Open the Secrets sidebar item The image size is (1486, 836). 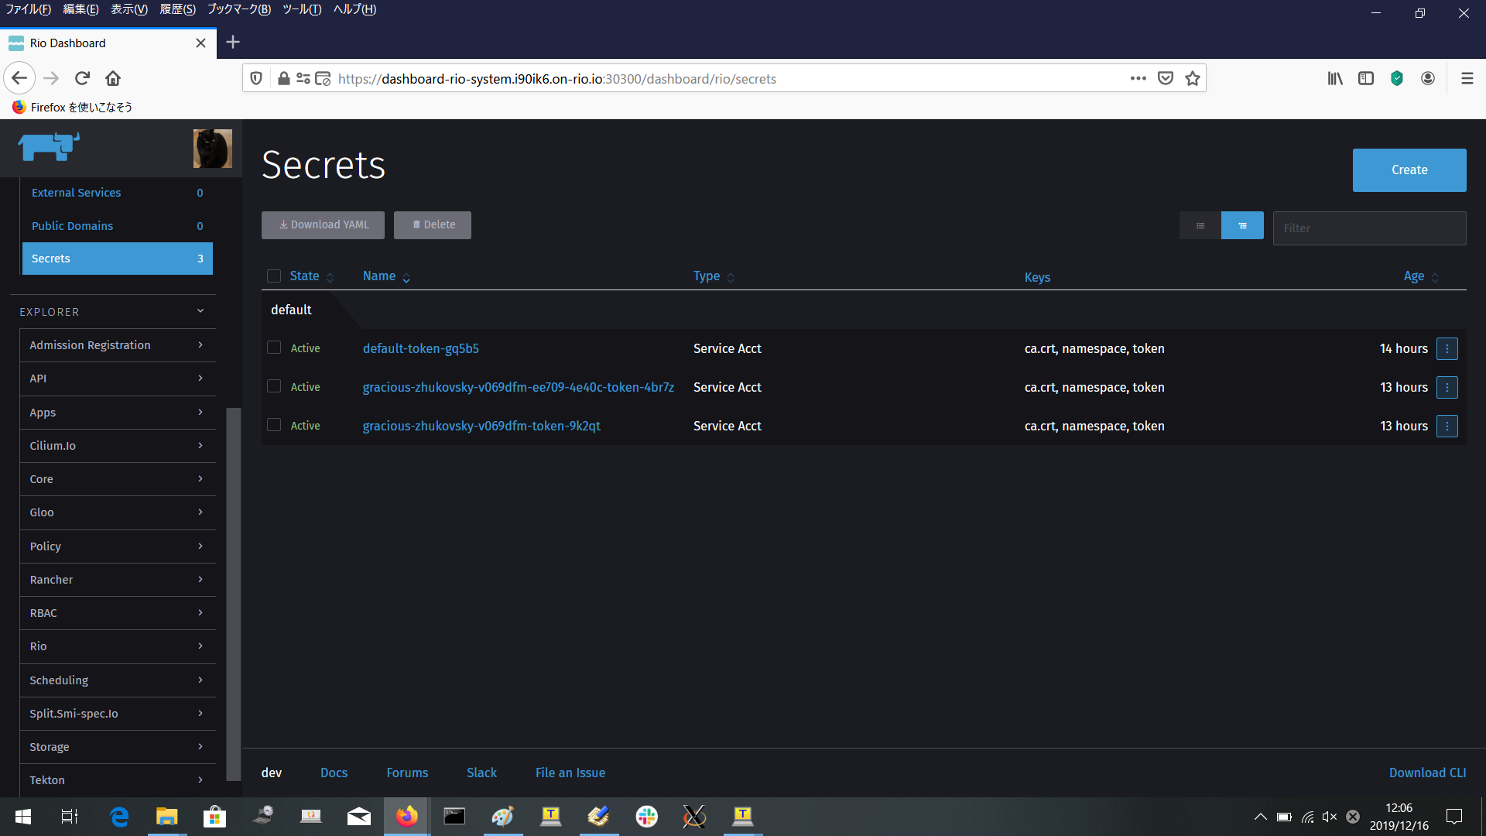point(118,258)
